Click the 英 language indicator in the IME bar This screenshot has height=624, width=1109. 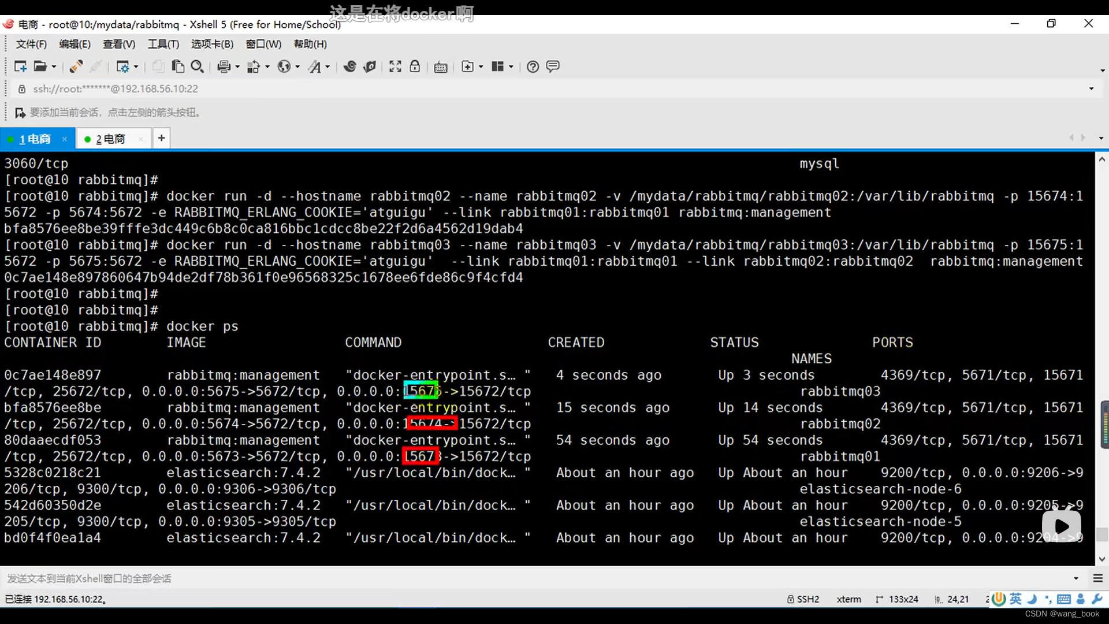(x=1016, y=599)
